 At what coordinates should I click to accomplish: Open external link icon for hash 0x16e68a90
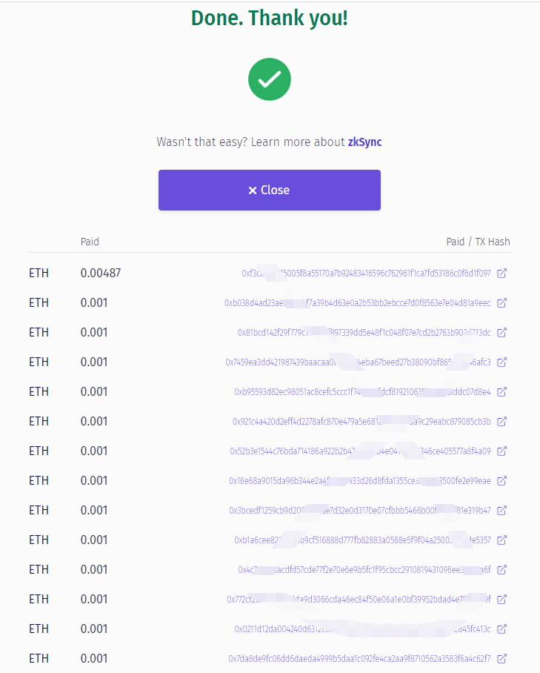(x=501, y=481)
